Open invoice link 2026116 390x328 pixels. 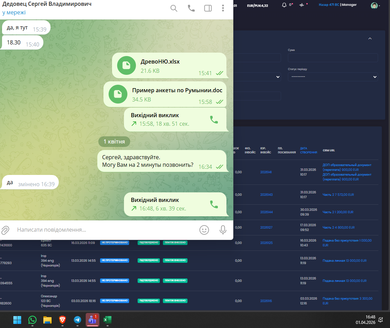tap(266, 301)
